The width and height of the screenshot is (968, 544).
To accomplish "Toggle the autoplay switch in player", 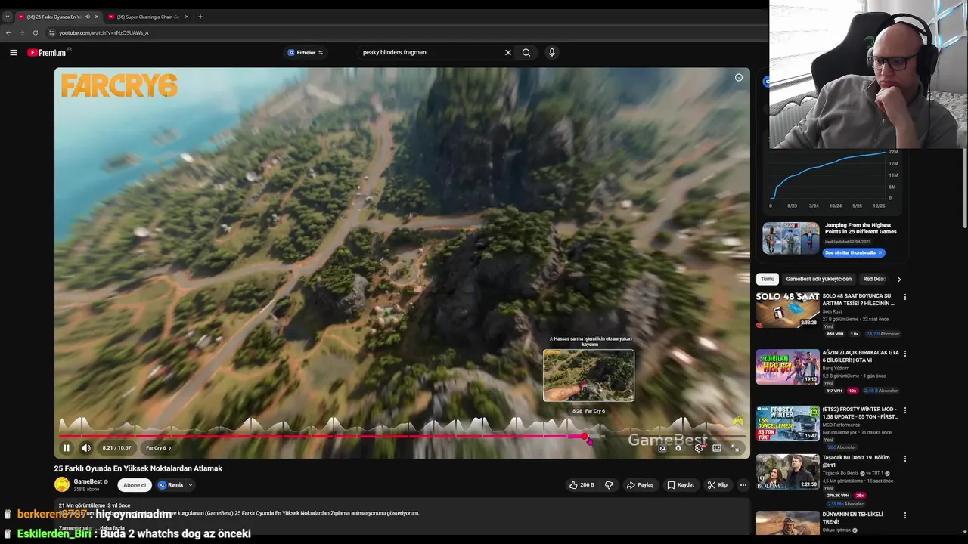I will 679,448.
